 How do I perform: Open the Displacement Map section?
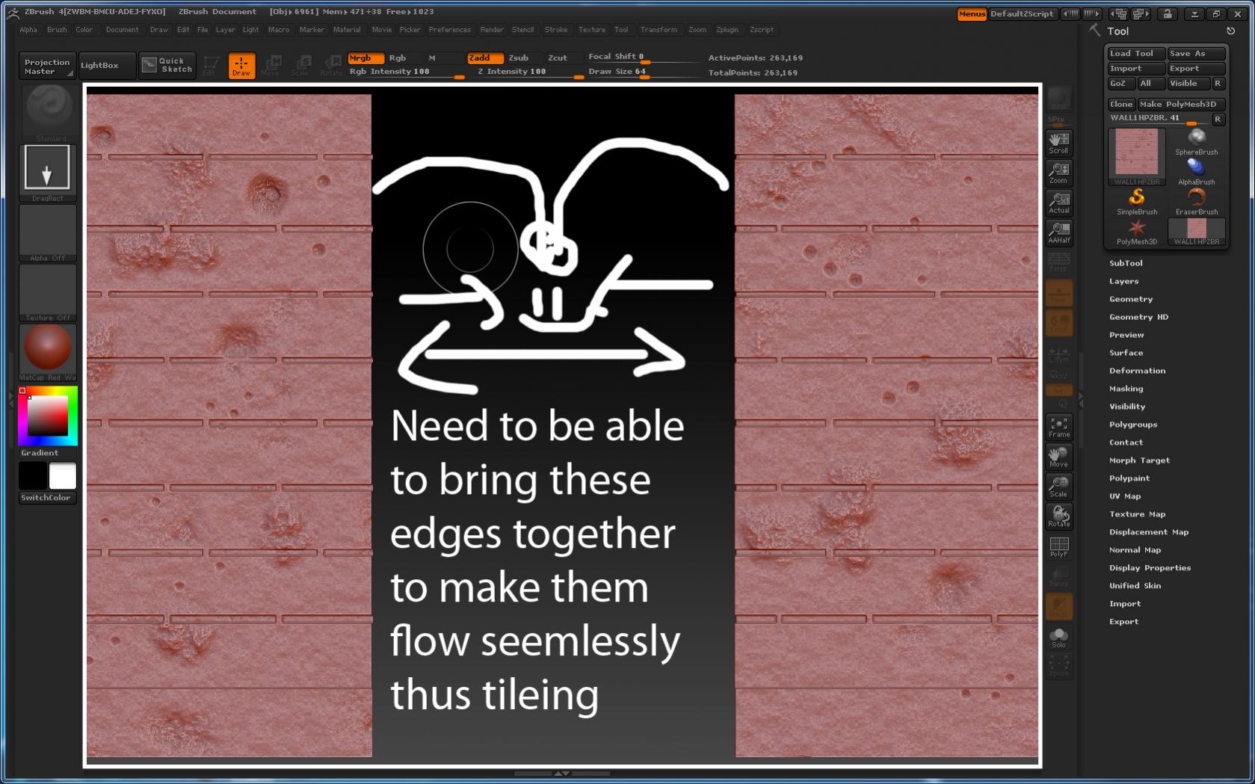[x=1149, y=531]
